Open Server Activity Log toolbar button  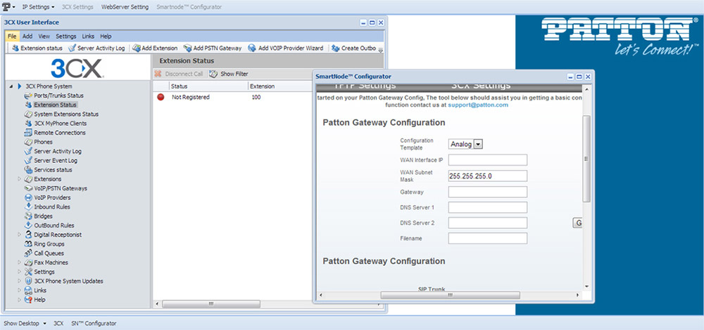(x=96, y=48)
